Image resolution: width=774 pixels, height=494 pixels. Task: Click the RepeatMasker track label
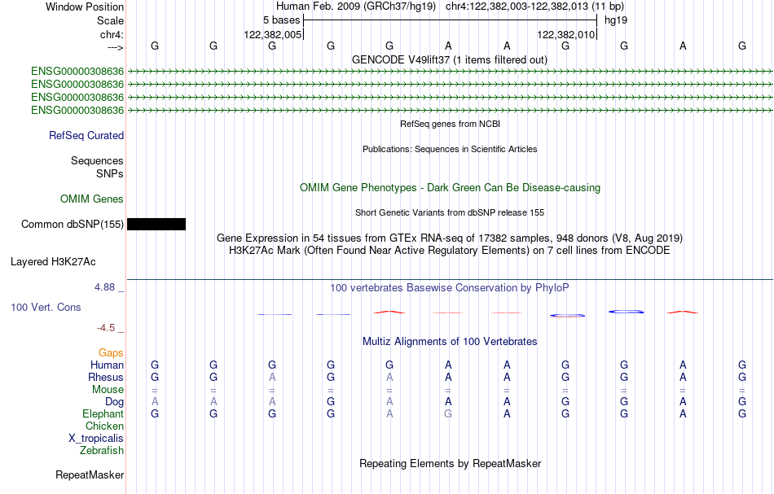click(90, 474)
